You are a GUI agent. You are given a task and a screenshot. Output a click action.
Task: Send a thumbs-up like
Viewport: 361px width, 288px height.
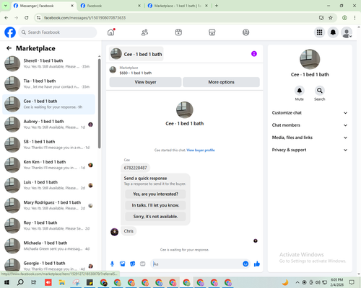[x=257, y=264]
